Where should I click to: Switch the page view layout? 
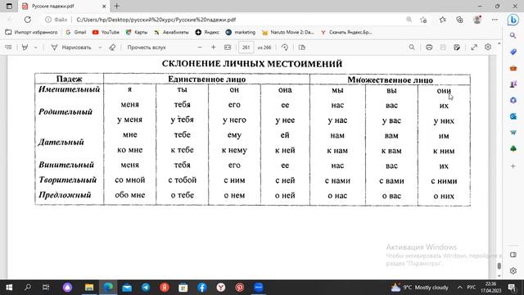302,48
